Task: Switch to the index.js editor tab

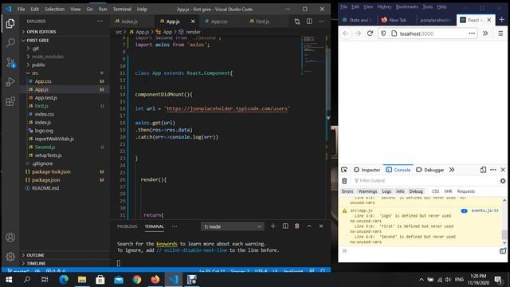Action: [x=133, y=22]
